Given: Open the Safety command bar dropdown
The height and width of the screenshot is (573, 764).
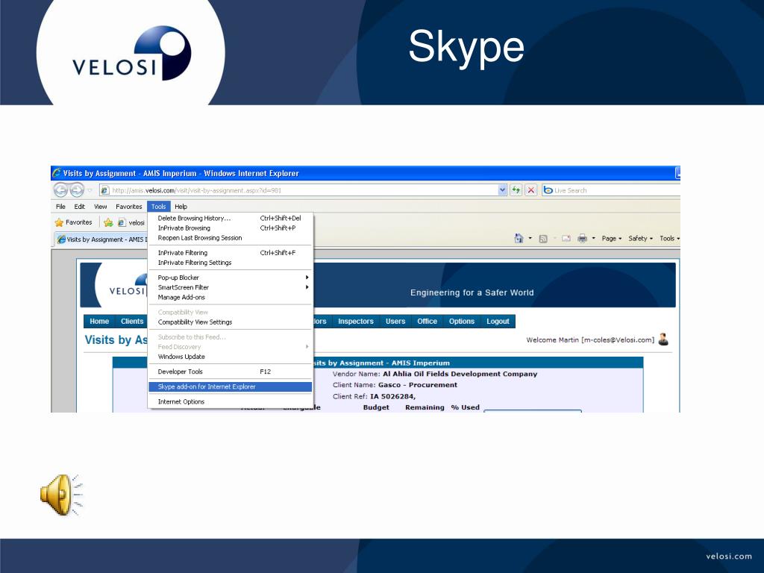Looking at the screenshot, I should point(640,238).
